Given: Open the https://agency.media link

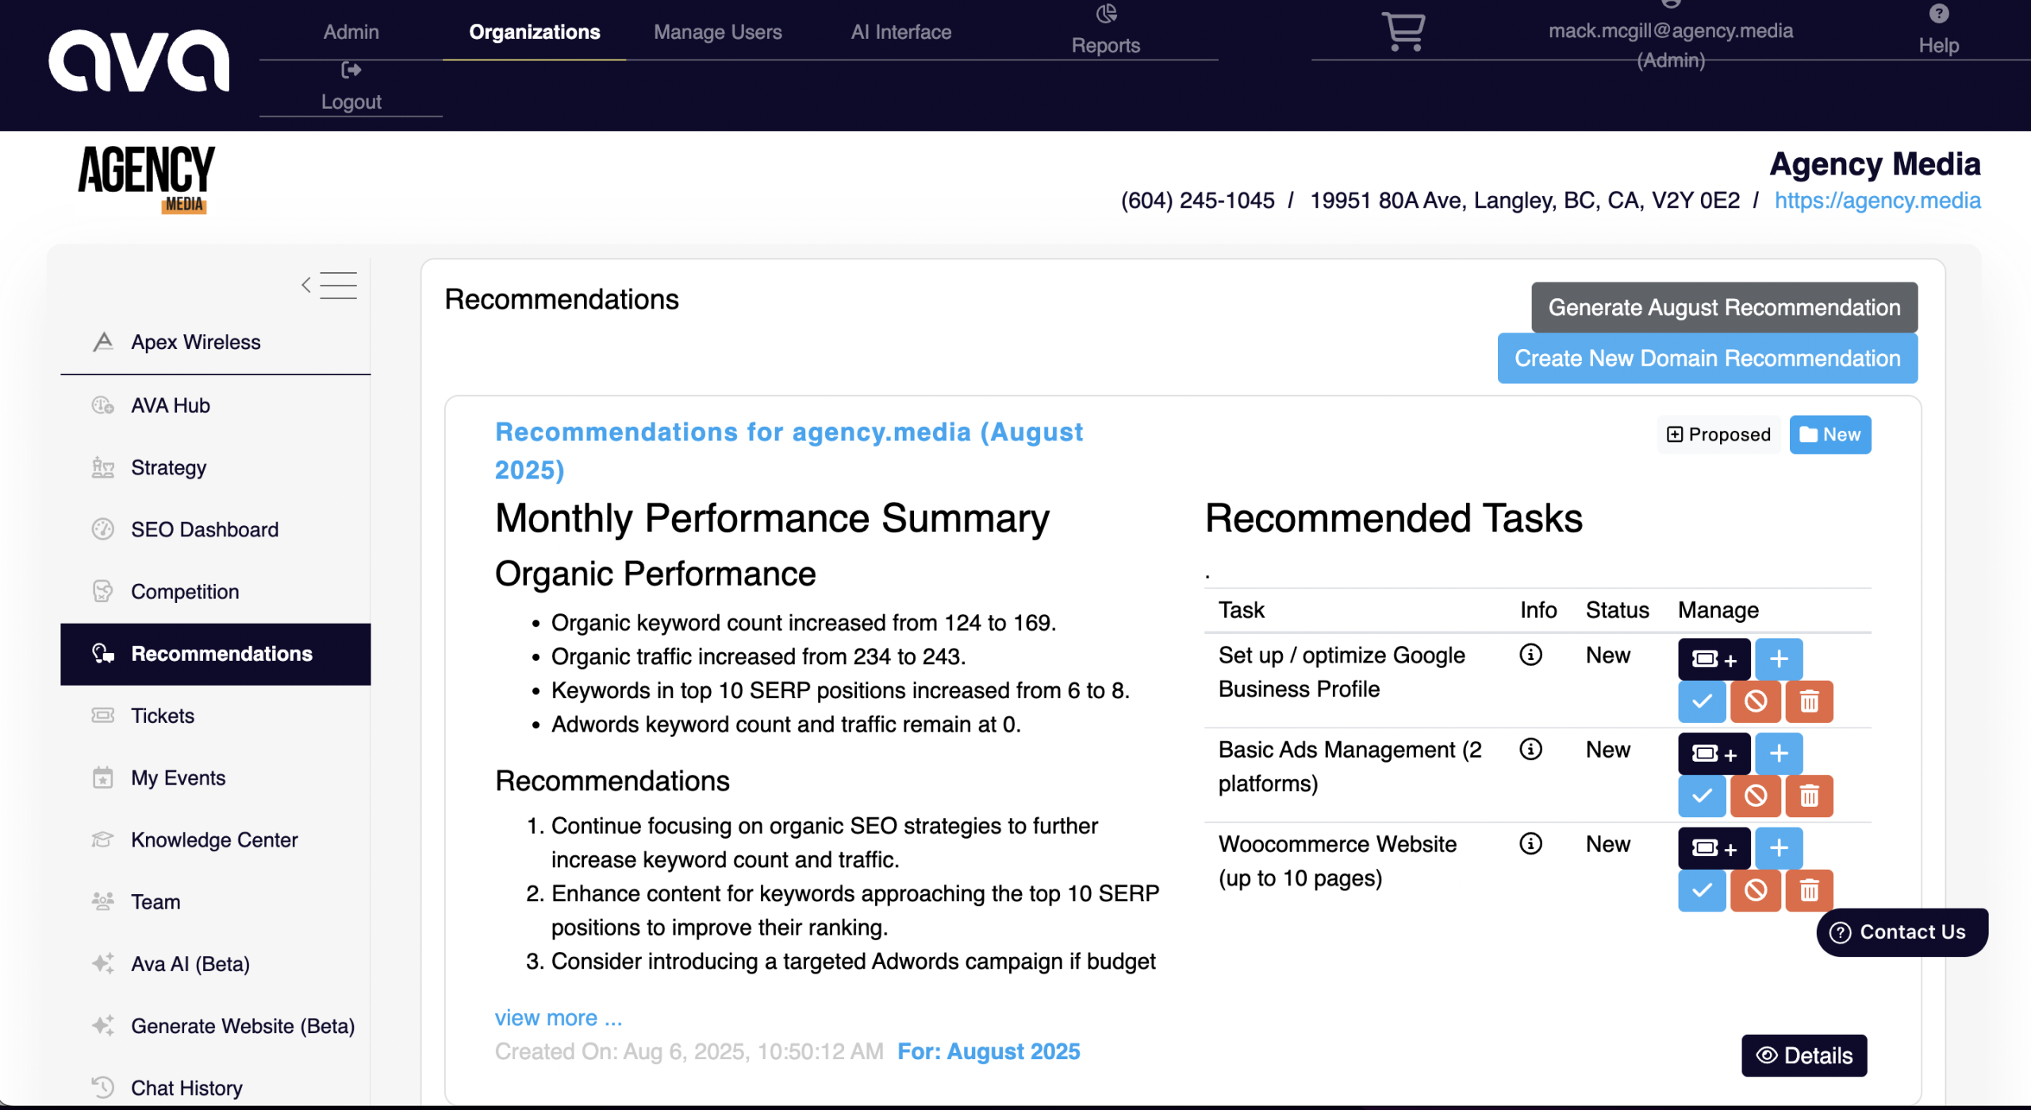Looking at the screenshot, I should [1877, 200].
